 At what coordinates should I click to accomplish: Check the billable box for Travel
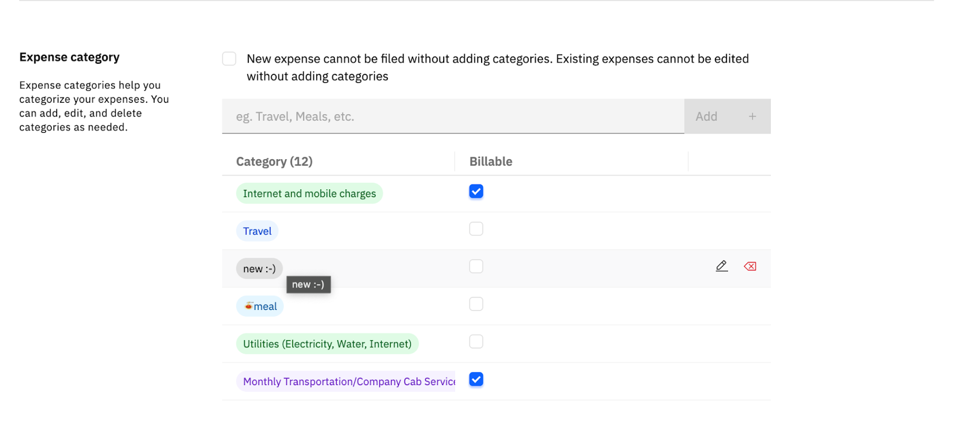[x=476, y=229]
